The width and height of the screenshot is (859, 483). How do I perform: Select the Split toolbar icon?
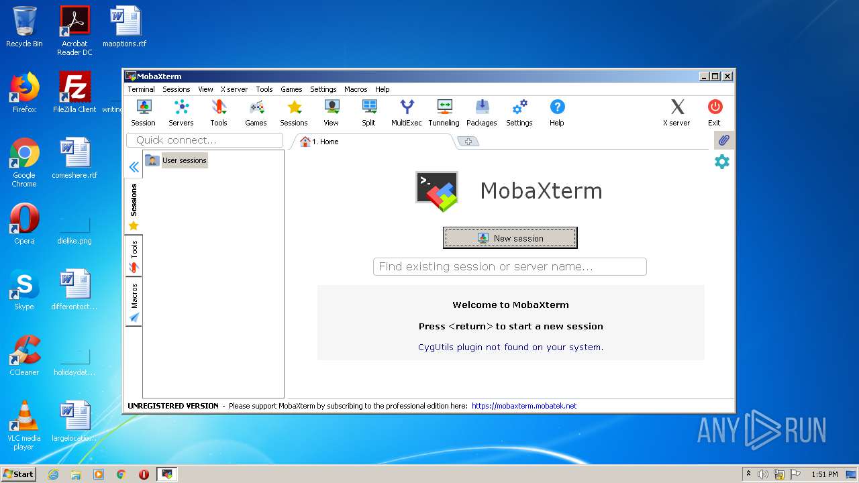point(369,113)
